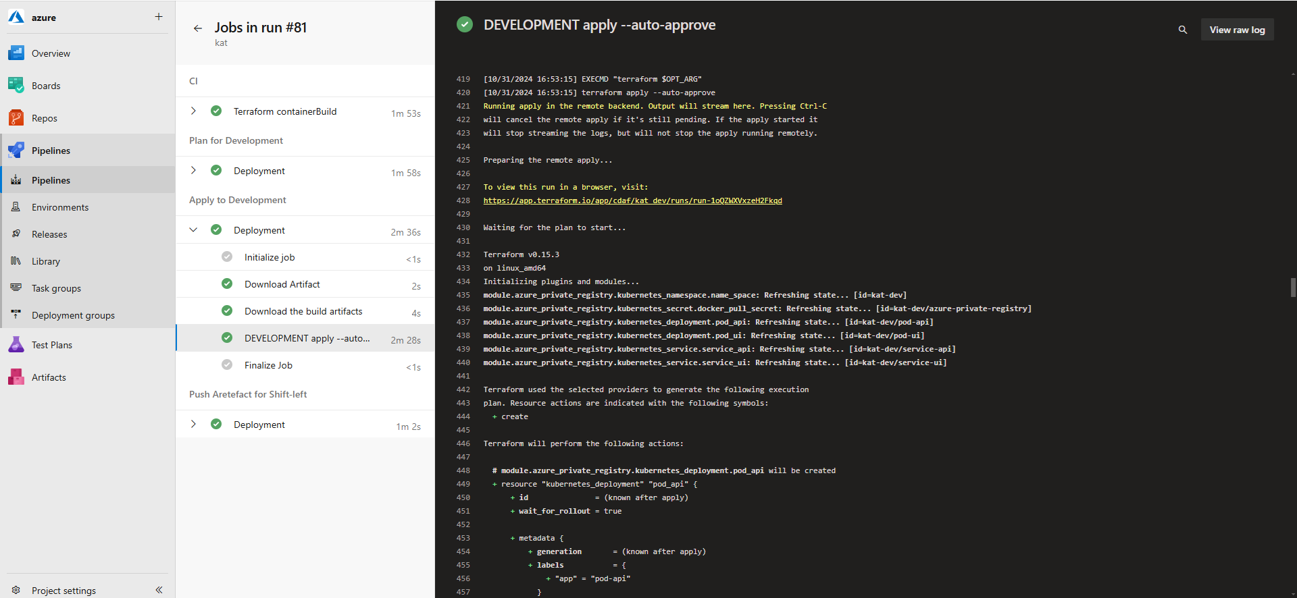The image size is (1297, 598).
Task: Open Project settings
Action: pos(63,591)
